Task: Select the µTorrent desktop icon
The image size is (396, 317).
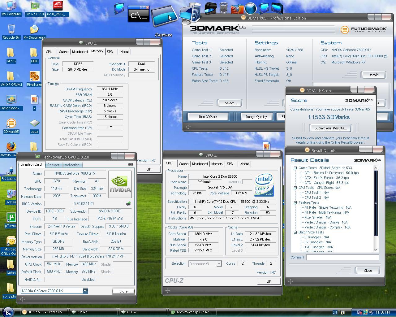Action: [x=11, y=220]
